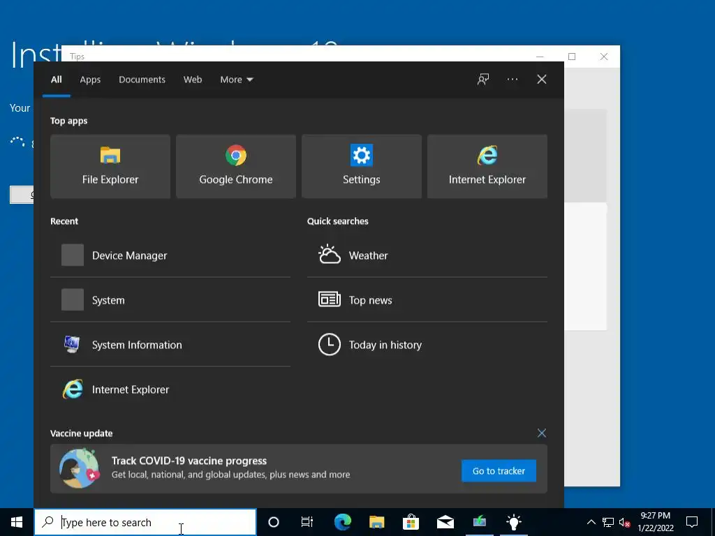Open Cortana from the taskbar
Image resolution: width=715 pixels, height=536 pixels.
click(x=274, y=522)
